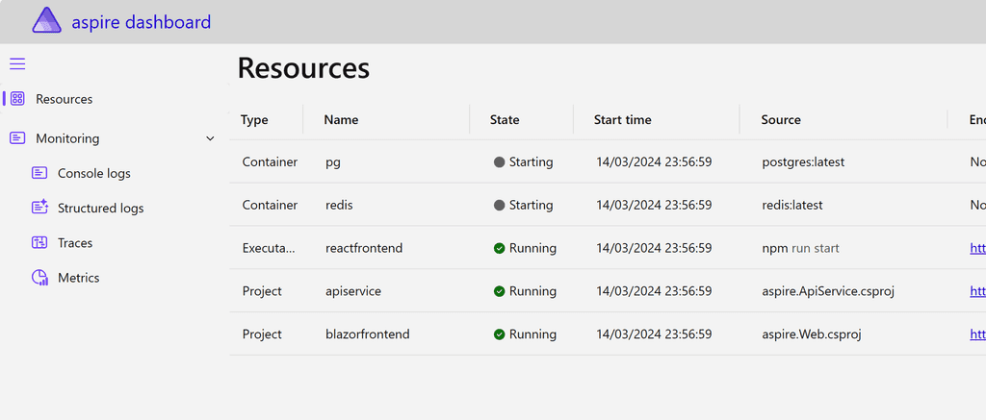Sort by the Source column header

coord(780,120)
